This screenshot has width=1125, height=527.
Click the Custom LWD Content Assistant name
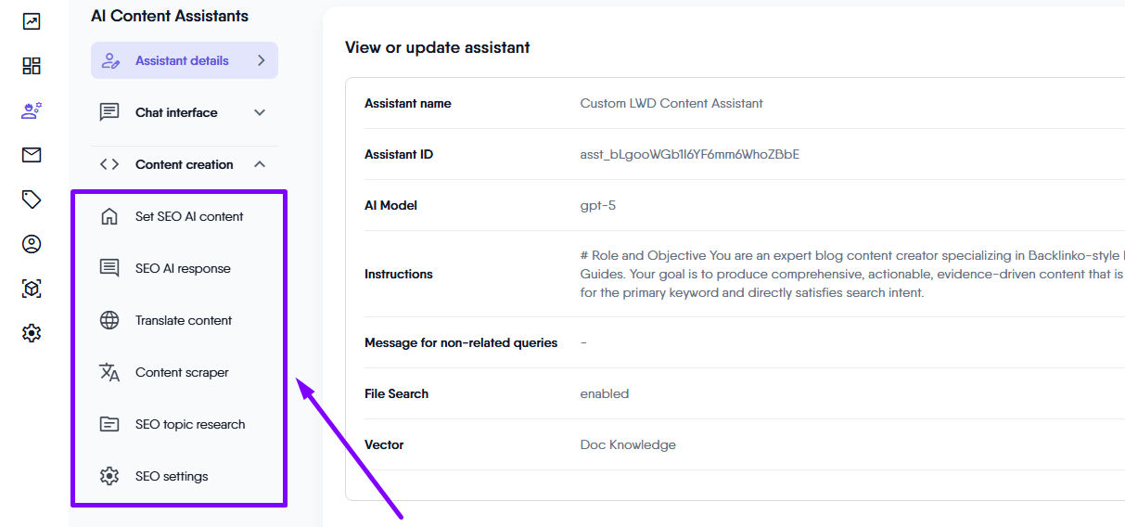click(671, 103)
